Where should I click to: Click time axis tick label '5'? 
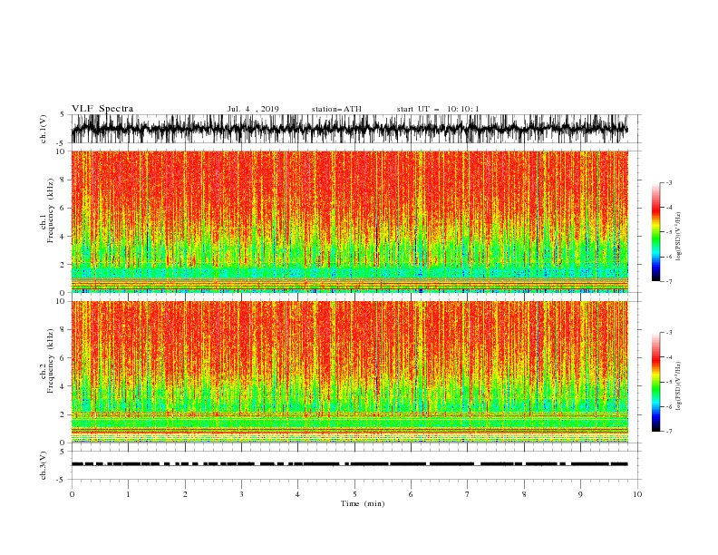pos(354,494)
